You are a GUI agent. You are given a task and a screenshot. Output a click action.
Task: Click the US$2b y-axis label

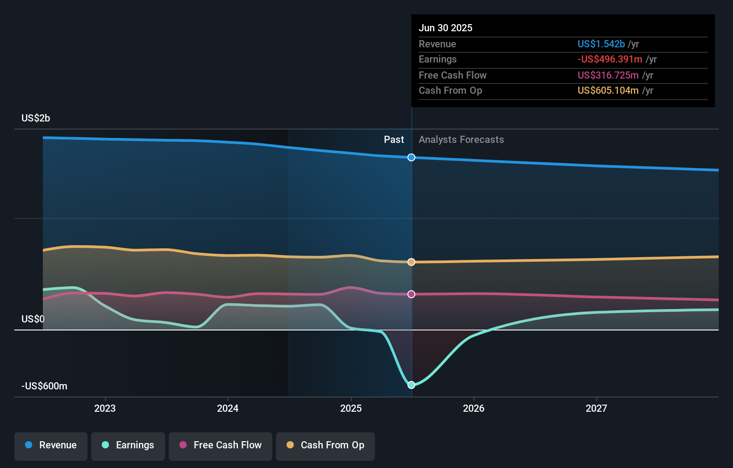pyautogui.click(x=36, y=118)
